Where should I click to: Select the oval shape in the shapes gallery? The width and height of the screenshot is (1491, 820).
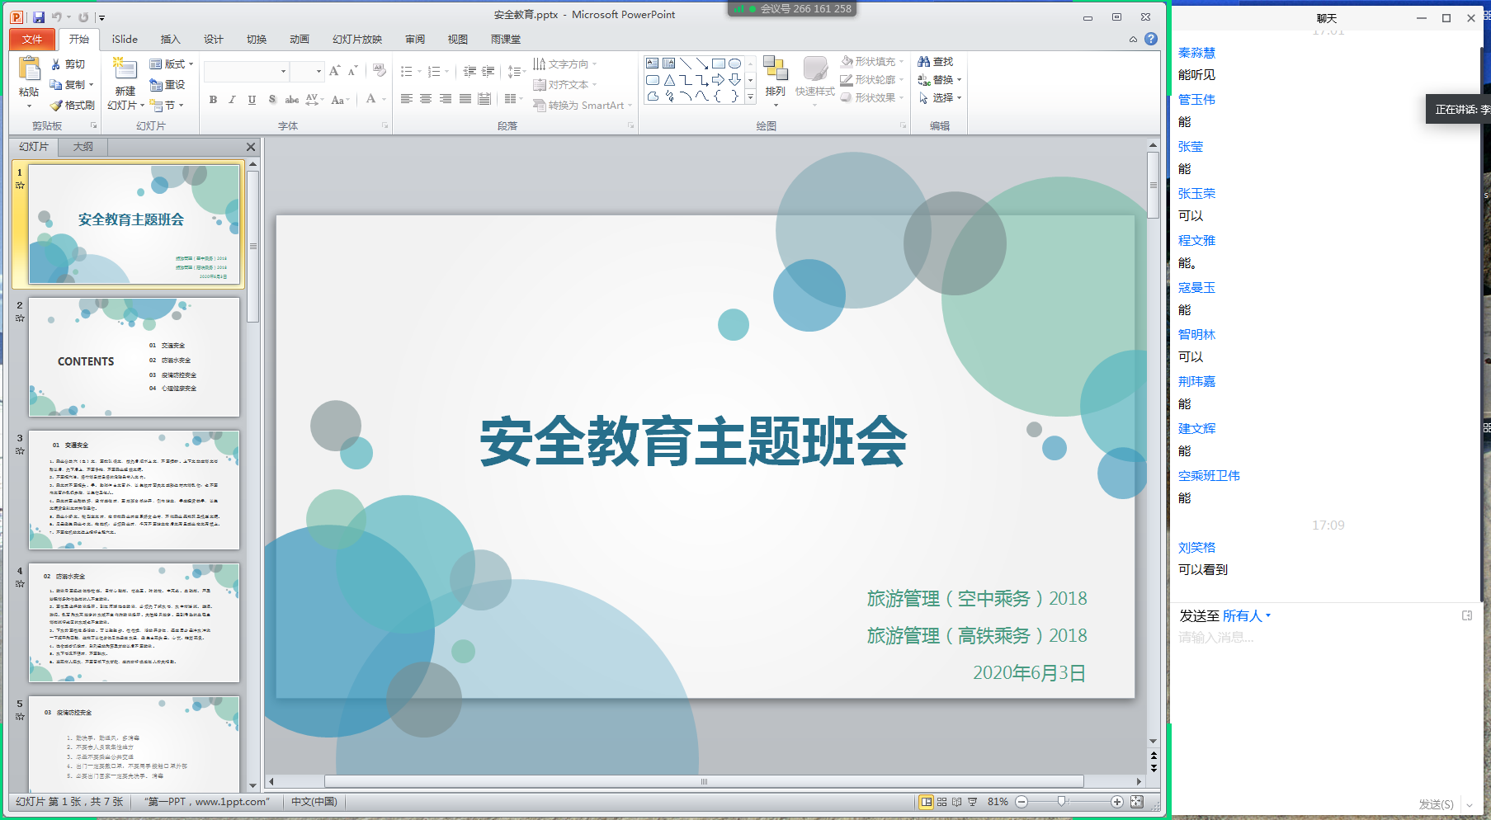[734, 64]
